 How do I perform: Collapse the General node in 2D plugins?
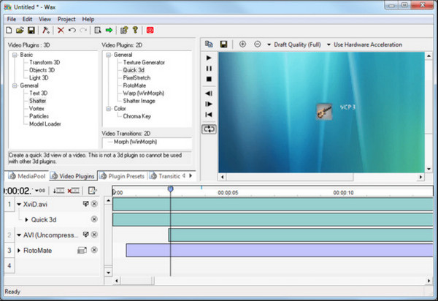[108, 55]
